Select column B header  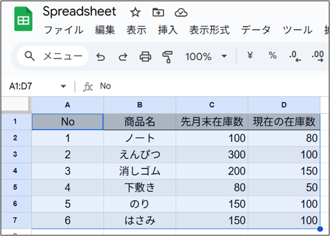[x=140, y=105]
